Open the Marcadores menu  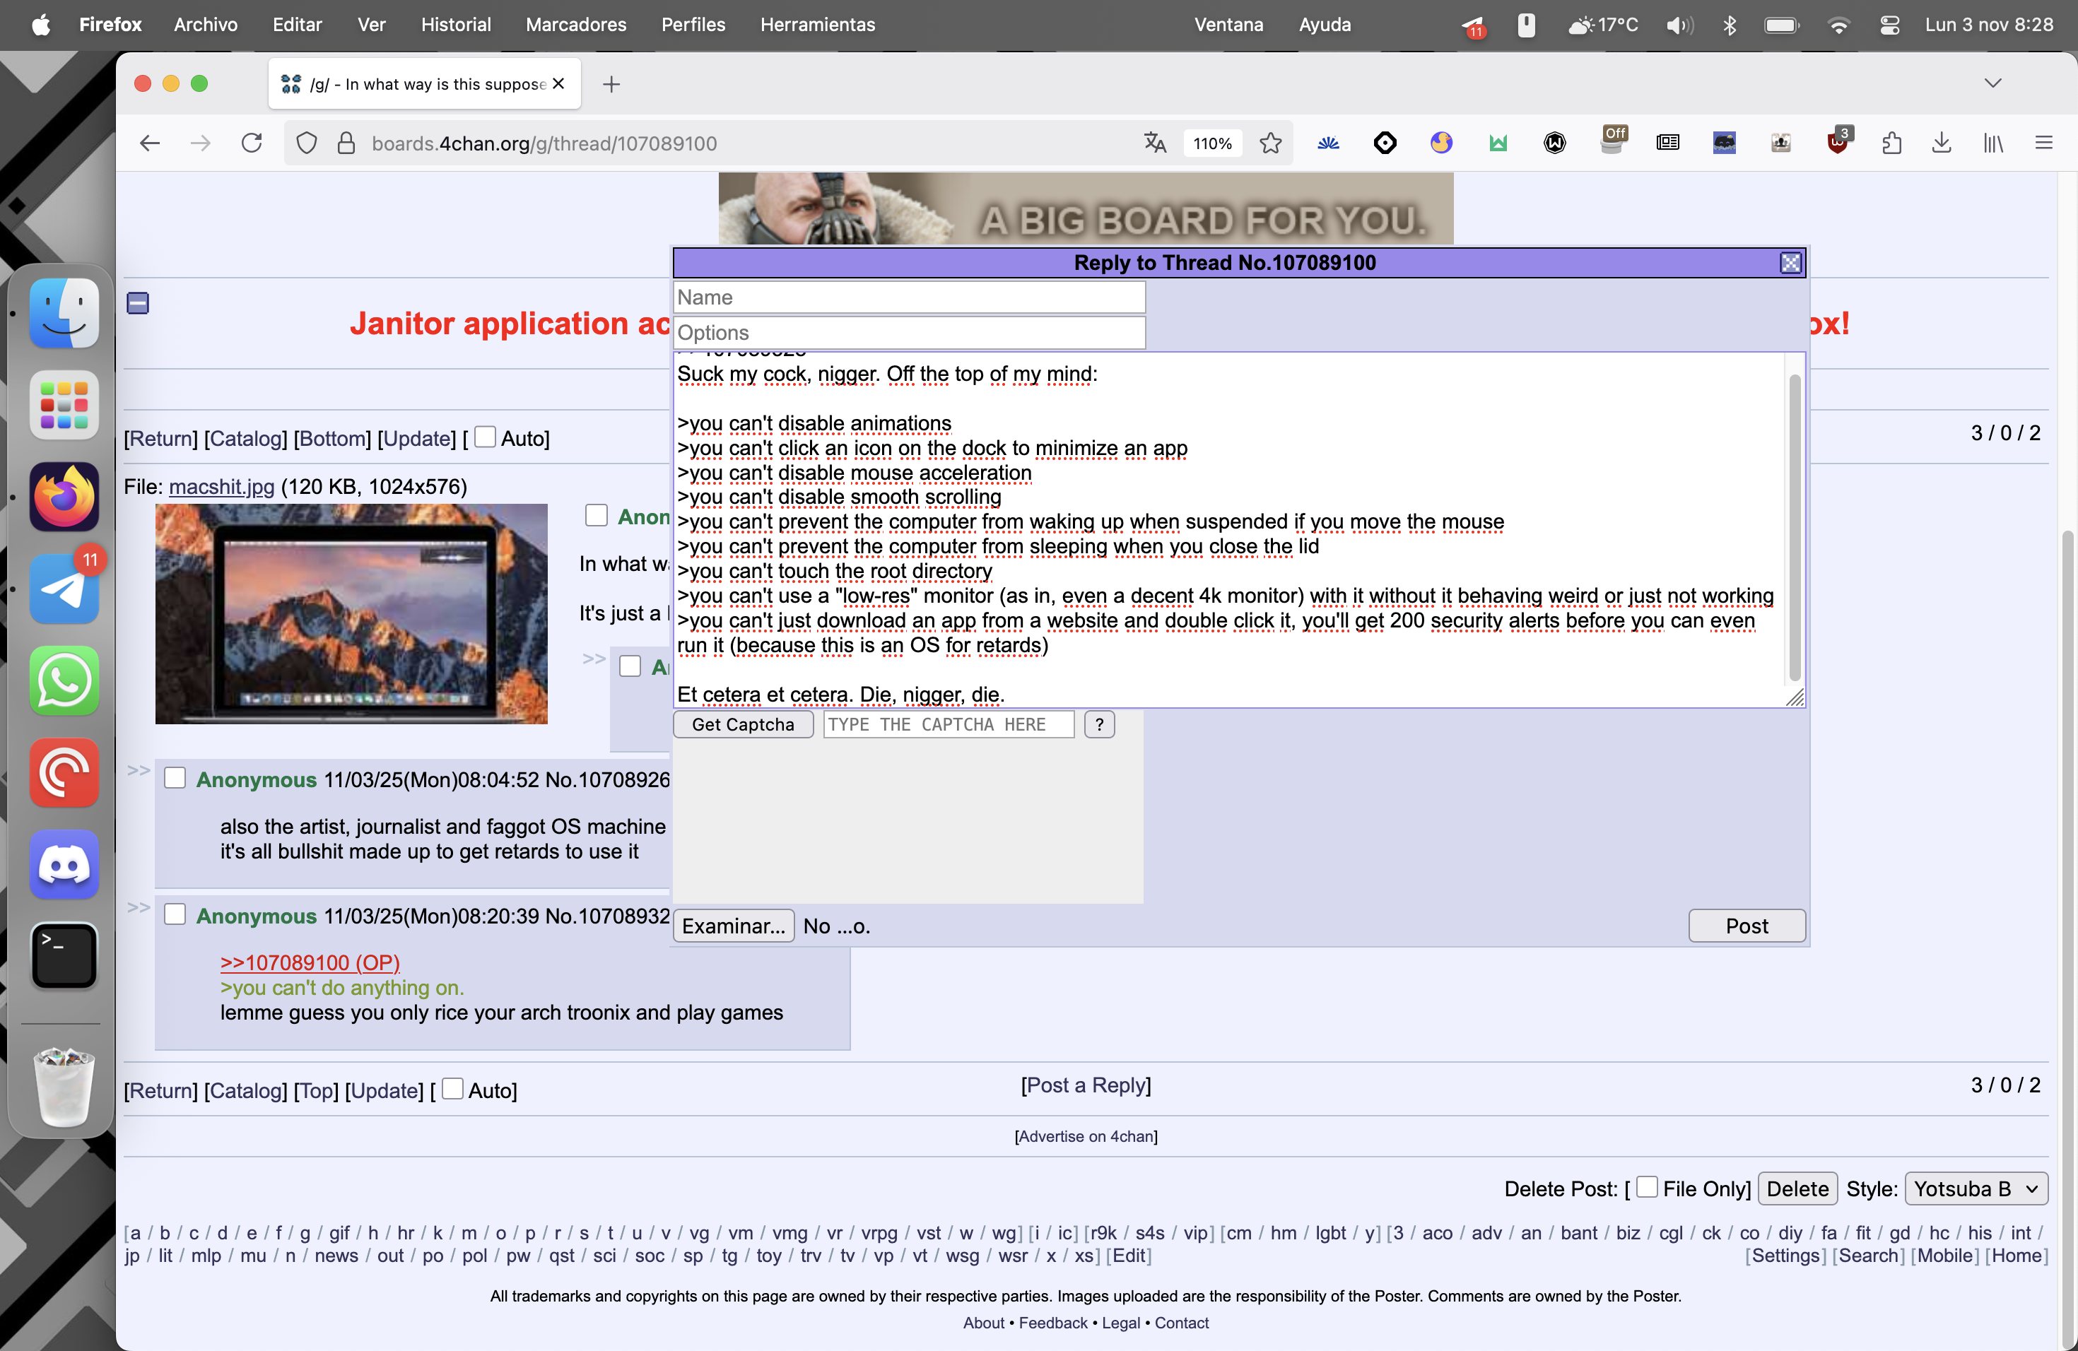pos(575,25)
